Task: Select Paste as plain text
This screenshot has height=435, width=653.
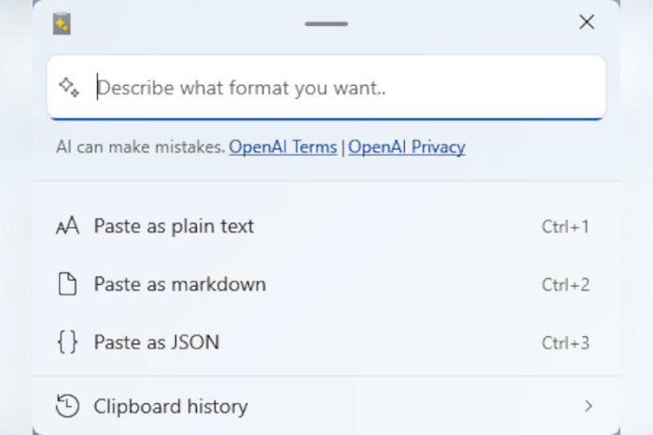Action: [x=174, y=227]
